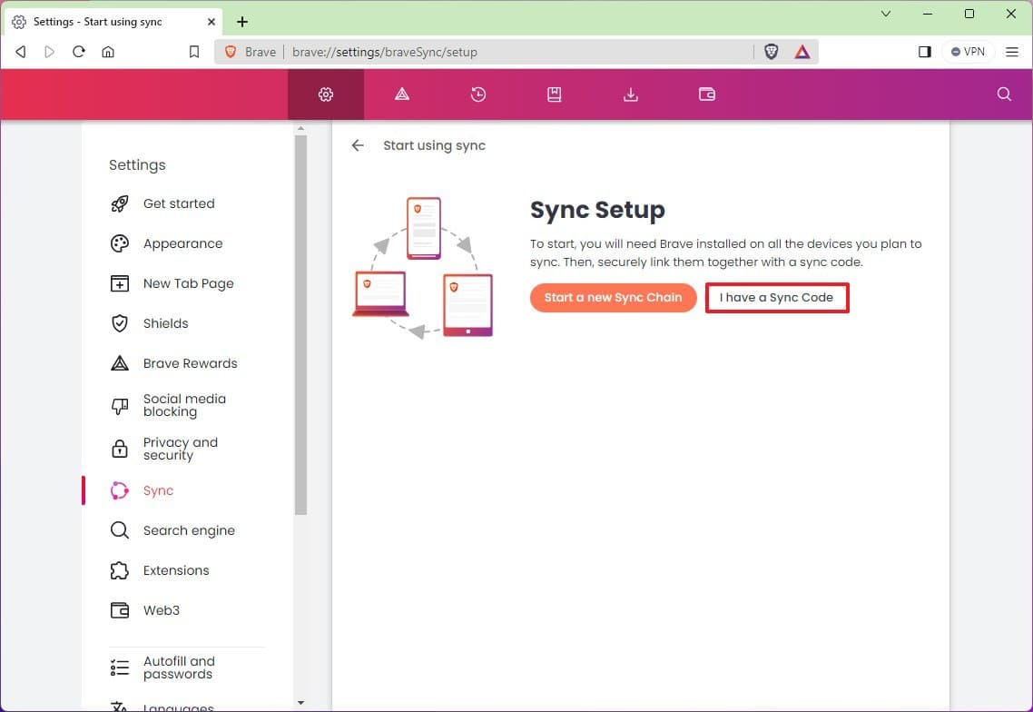Image resolution: width=1033 pixels, height=712 pixels.
Task: Select Privacy and security in the sidebar
Action: (x=181, y=448)
